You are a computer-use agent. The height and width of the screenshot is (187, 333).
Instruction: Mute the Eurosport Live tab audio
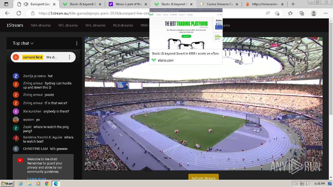pyautogui.click(x=26, y=4)
